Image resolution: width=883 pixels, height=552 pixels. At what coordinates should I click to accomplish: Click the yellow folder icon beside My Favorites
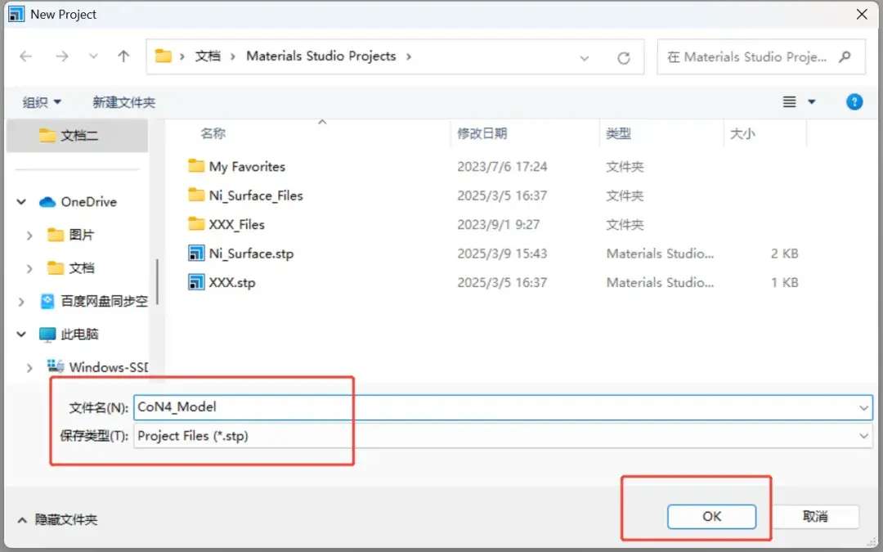(196, 166)
